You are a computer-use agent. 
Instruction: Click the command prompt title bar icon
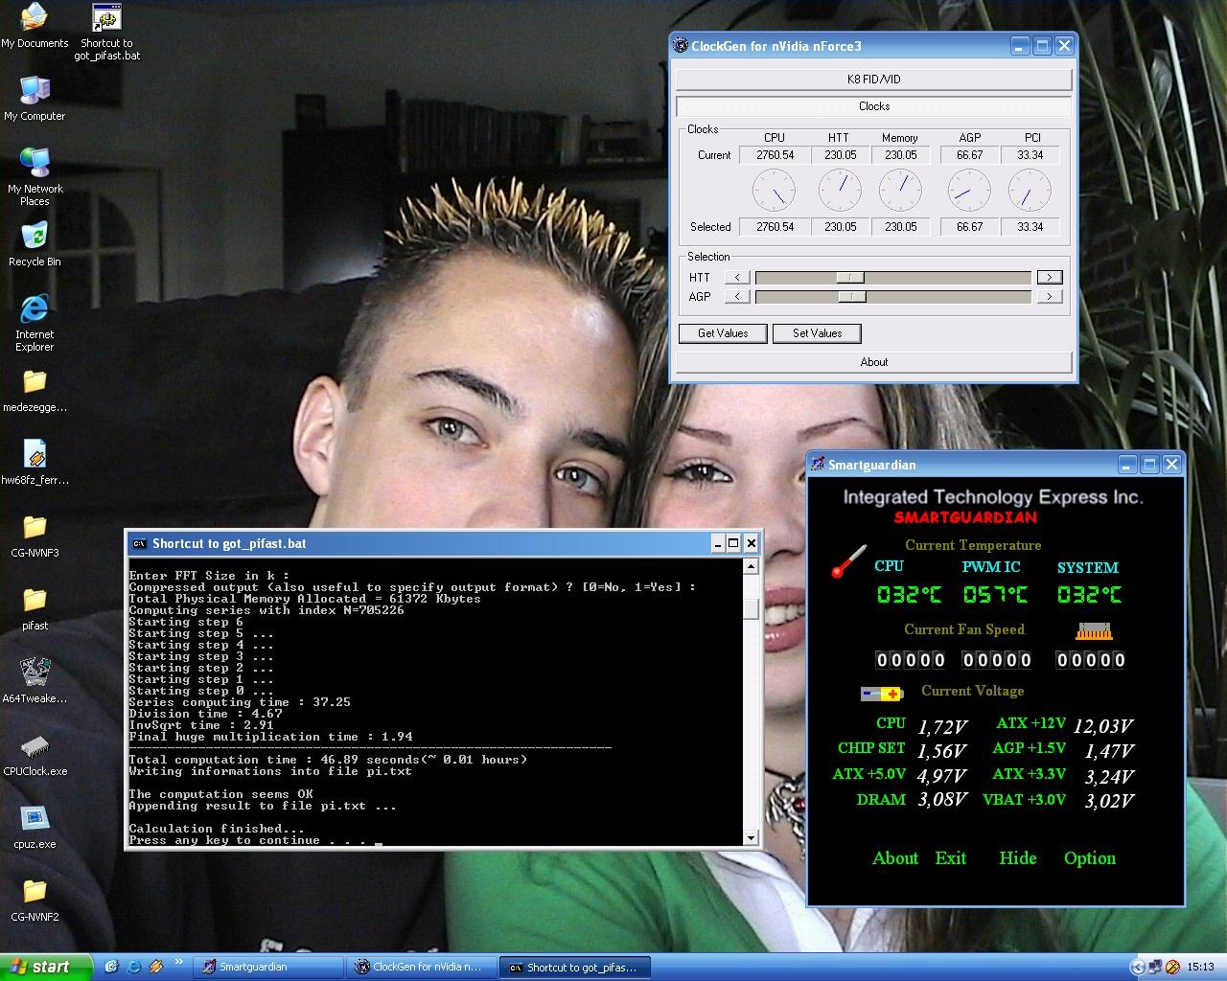(139, 543)
